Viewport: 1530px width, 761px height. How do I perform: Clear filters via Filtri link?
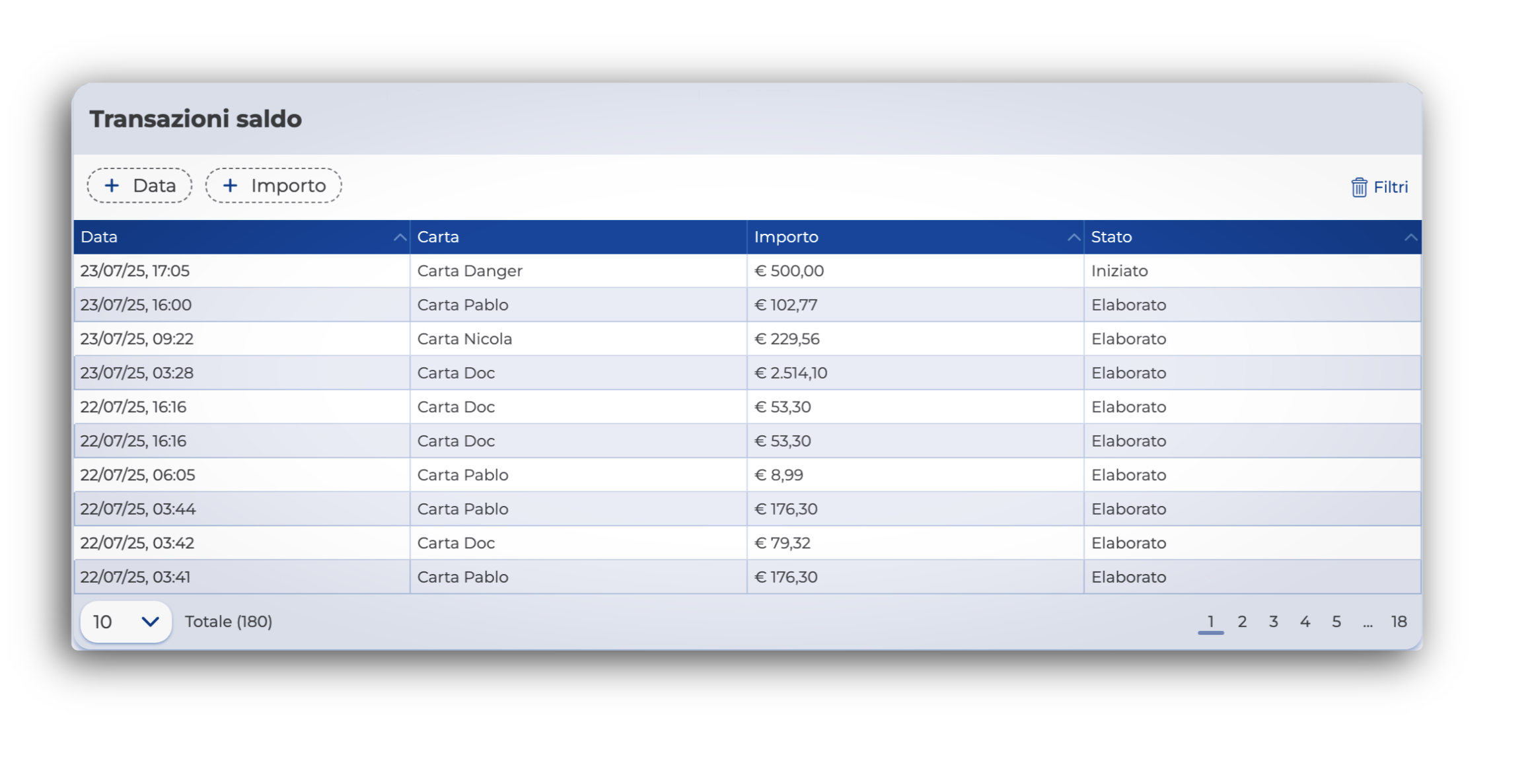pos(1390,188)
